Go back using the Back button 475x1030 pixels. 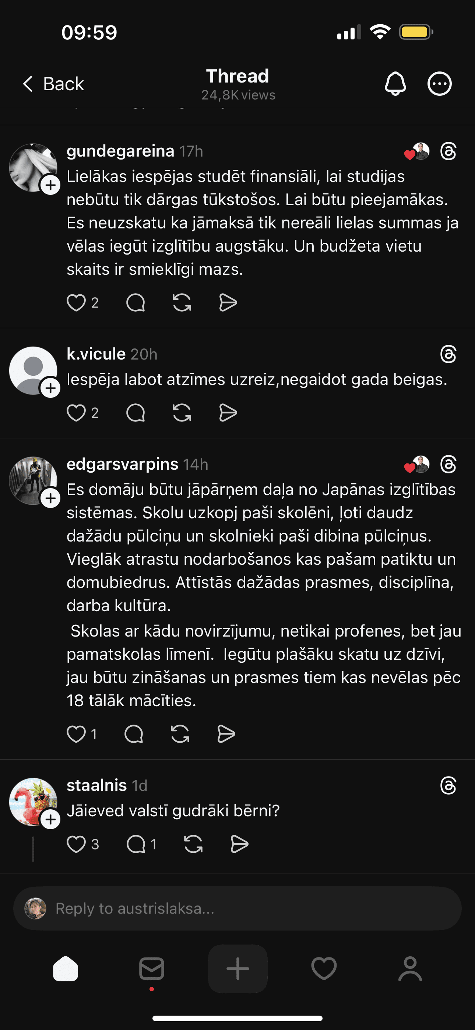click(54, 84)
